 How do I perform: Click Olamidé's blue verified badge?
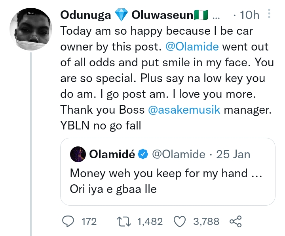(x=143, y=154)
